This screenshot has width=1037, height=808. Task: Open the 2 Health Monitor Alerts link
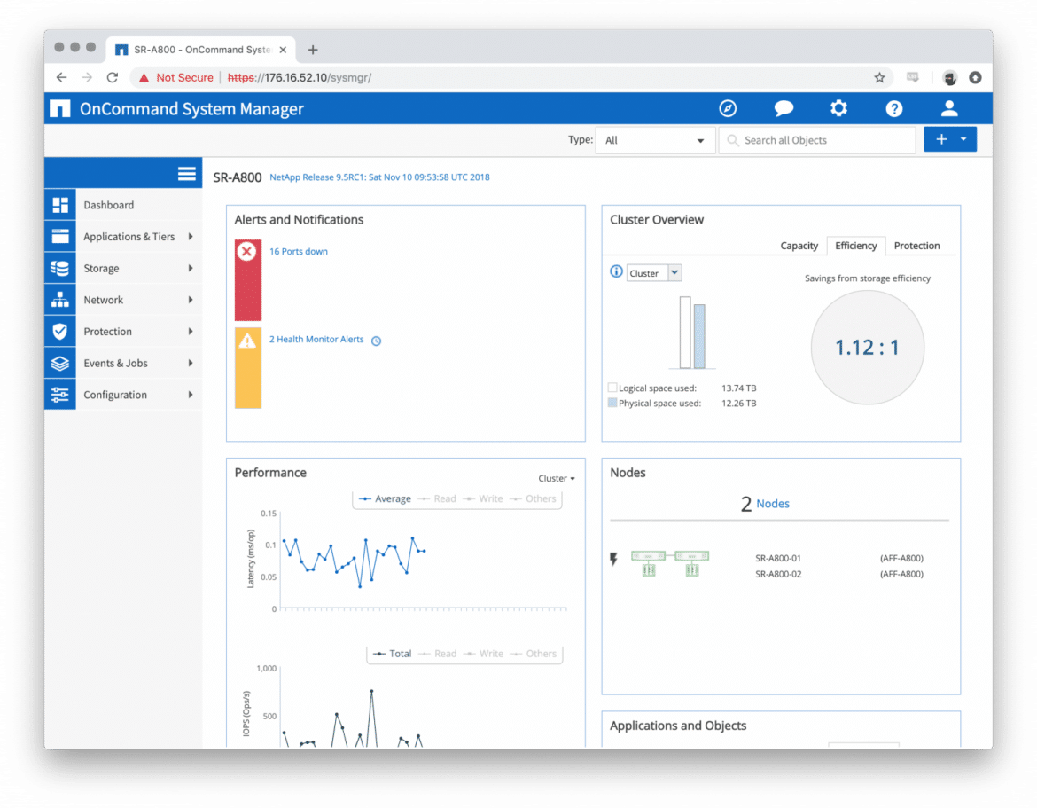coord(316,340)
